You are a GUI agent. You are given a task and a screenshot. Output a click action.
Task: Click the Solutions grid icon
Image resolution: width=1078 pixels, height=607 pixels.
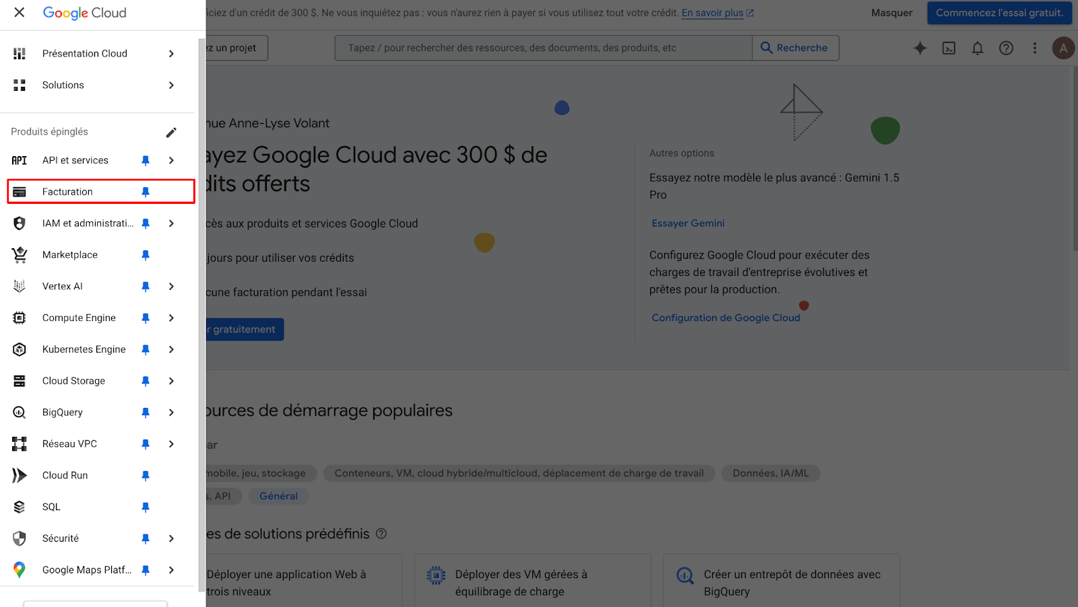click(x=20, y=85)
